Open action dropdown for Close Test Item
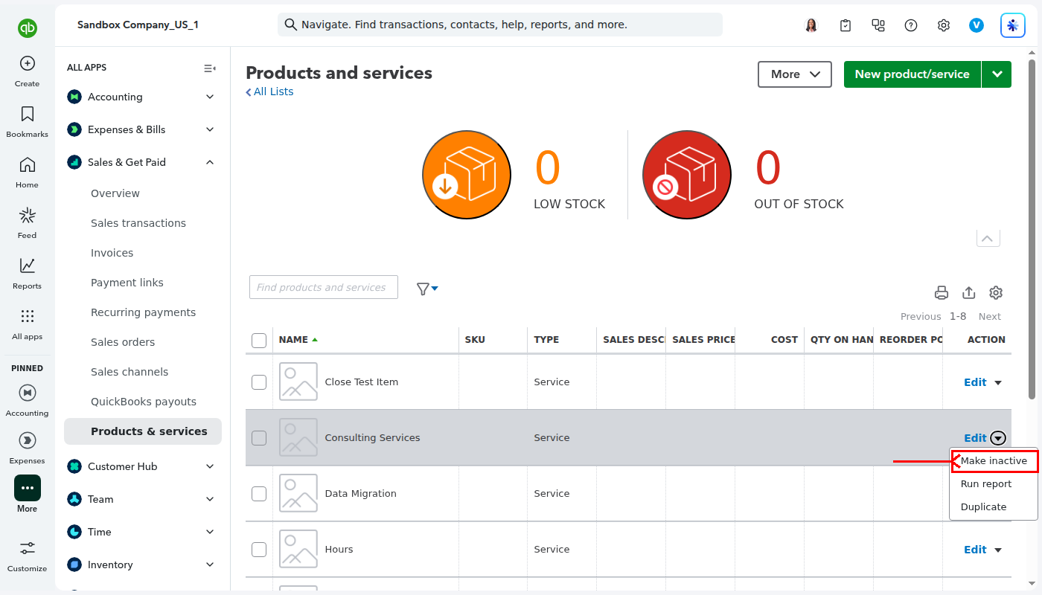Screen dimensions: 1042x595 pos(998,382)
